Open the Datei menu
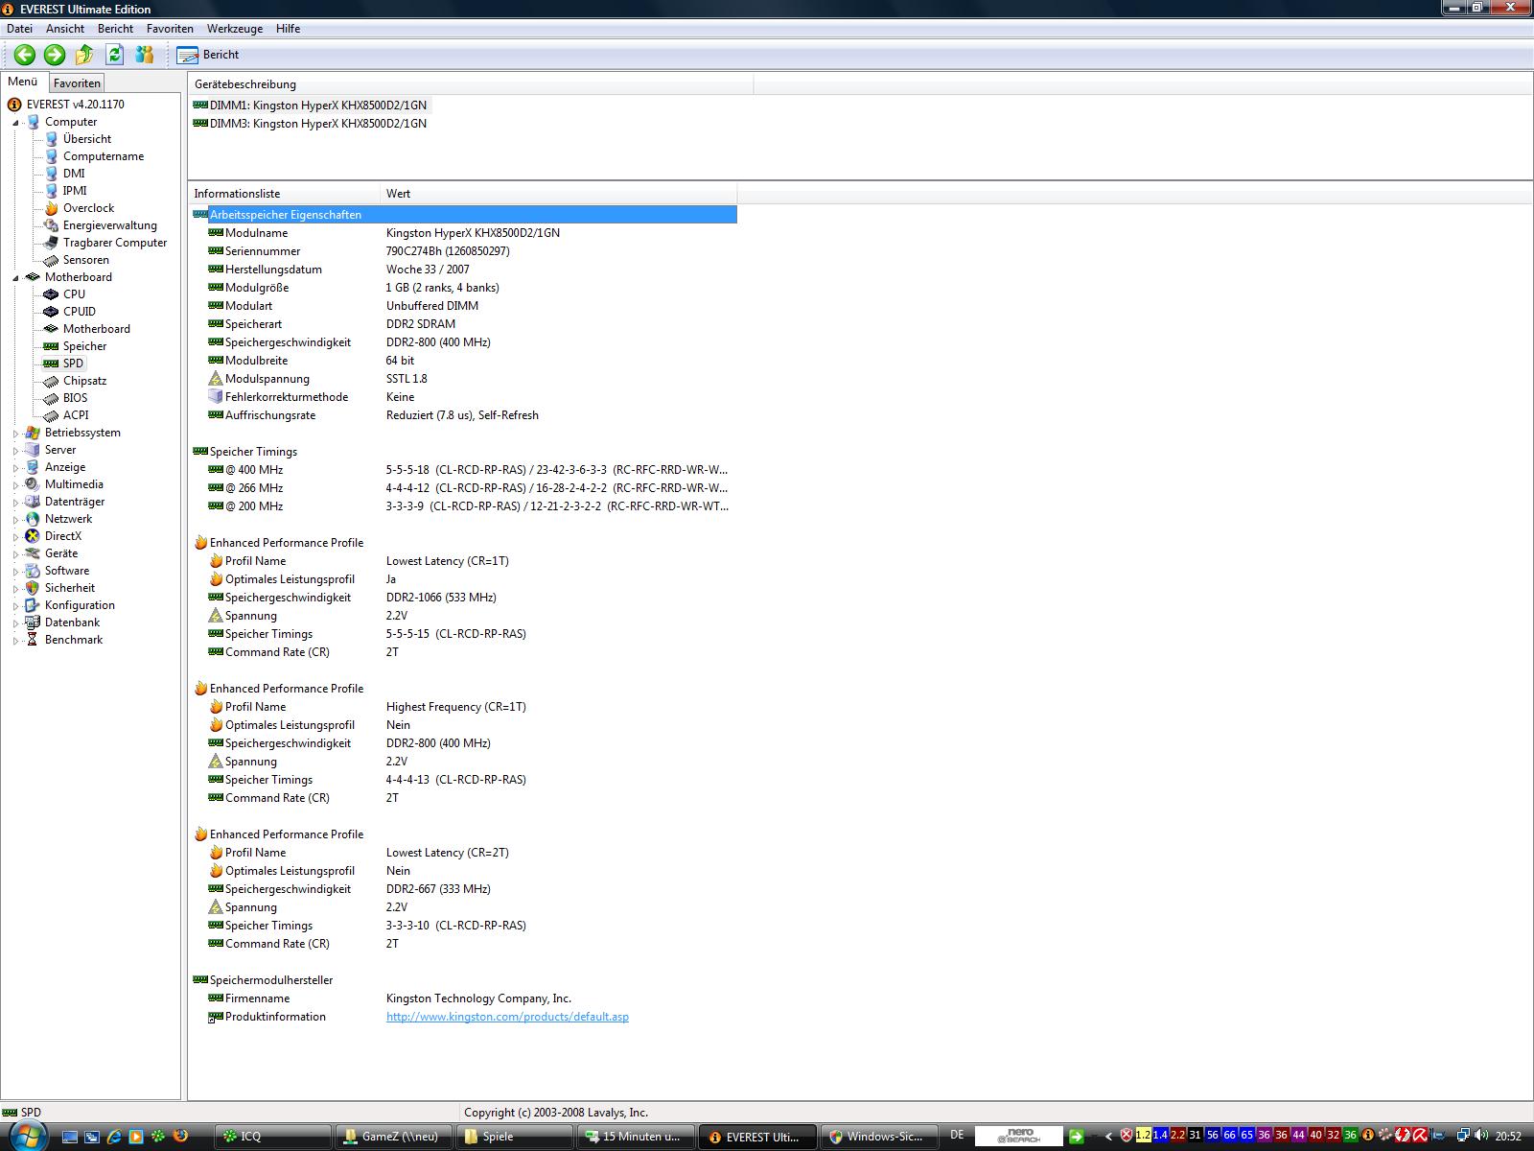 [x=19, y=29]
